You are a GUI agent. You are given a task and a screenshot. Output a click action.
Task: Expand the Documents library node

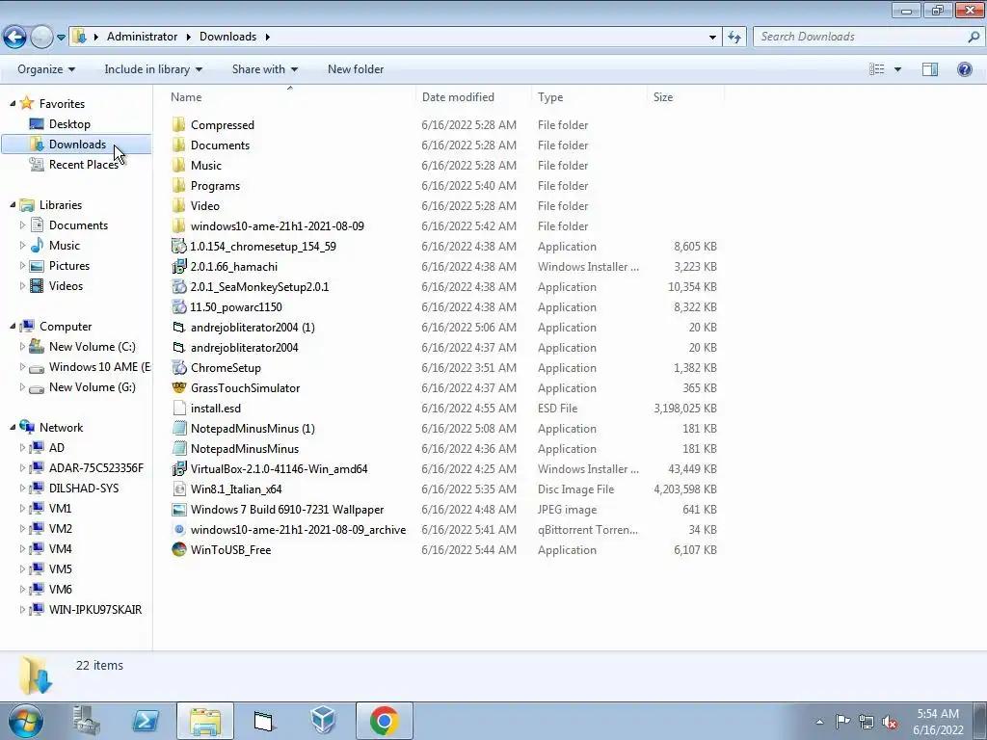point(23,225)
